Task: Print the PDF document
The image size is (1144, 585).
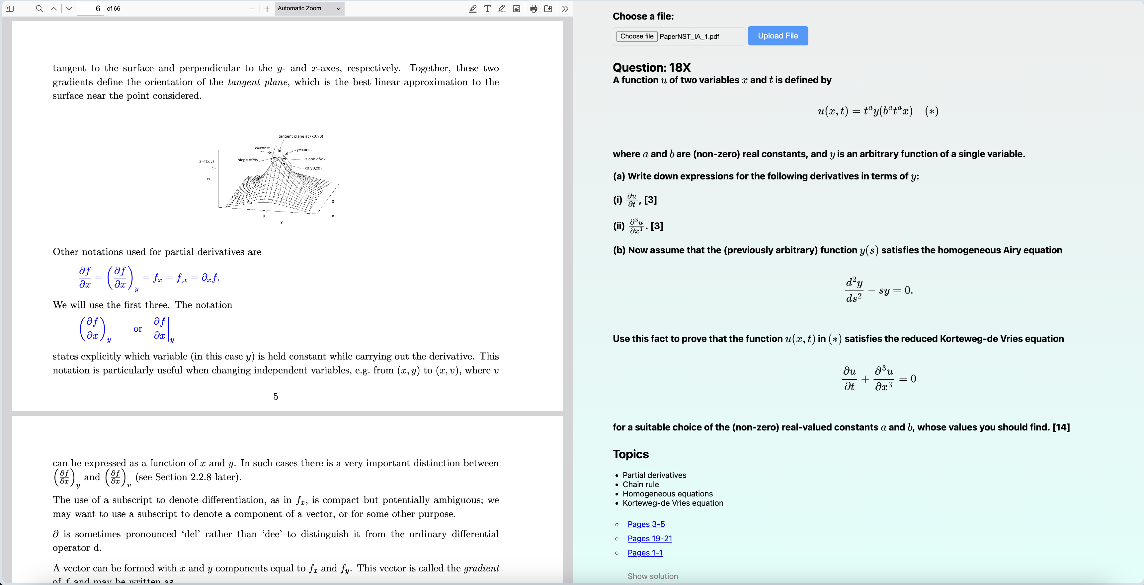Action: click(534, 8)
